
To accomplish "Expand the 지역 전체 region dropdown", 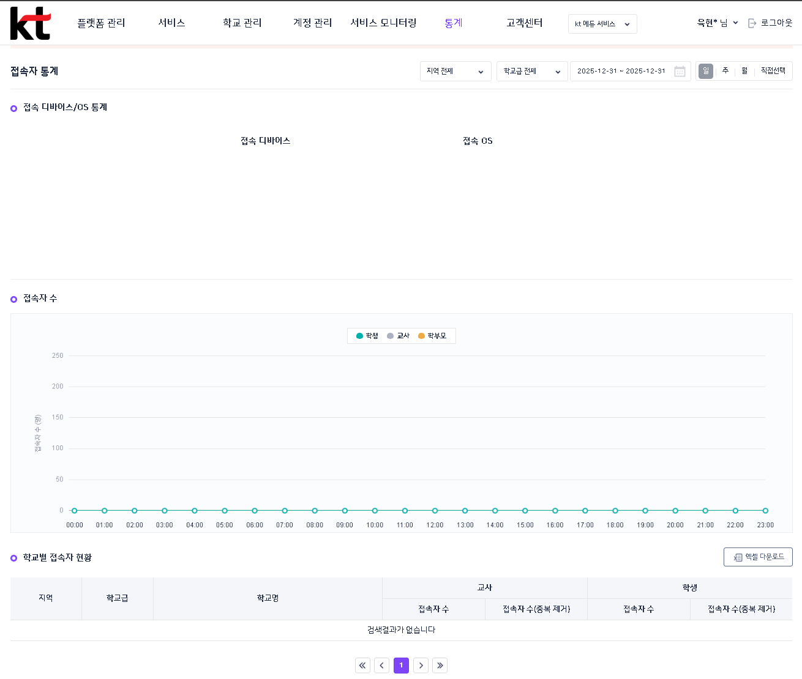I will click(455, 72).
